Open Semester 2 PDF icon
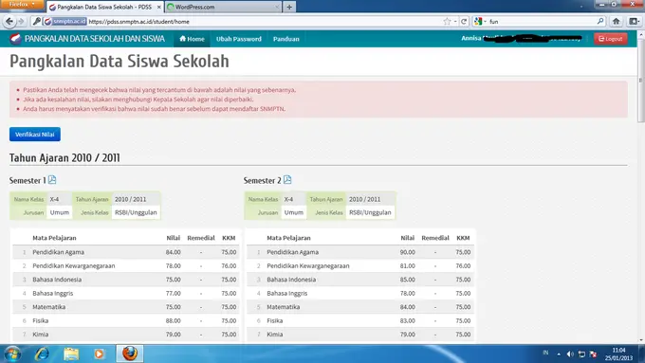The width and height of the screenshot is (645, 363). tap(287, 180)
